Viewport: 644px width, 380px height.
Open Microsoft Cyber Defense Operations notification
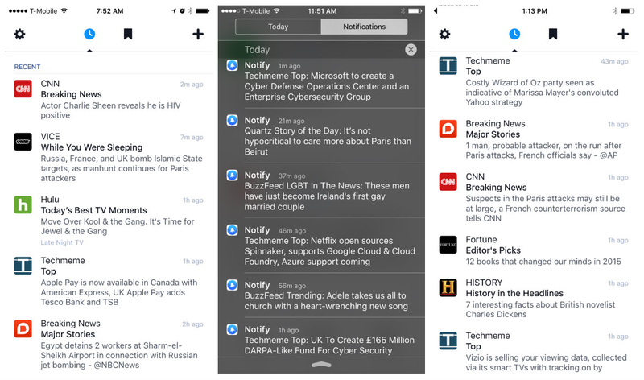pyautogui.click(x=327, y=86)
